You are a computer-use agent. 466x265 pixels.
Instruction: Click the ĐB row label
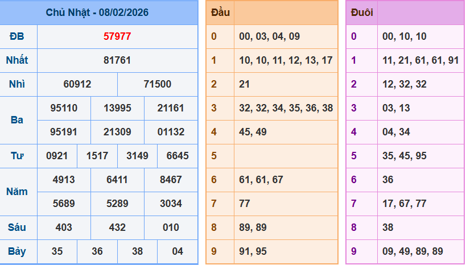pyautogui.click(x=17, y=36)
